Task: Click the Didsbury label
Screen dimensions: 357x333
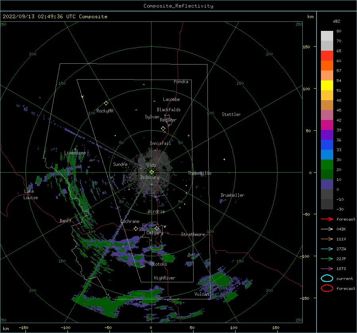Action: [x=150, y=177]
